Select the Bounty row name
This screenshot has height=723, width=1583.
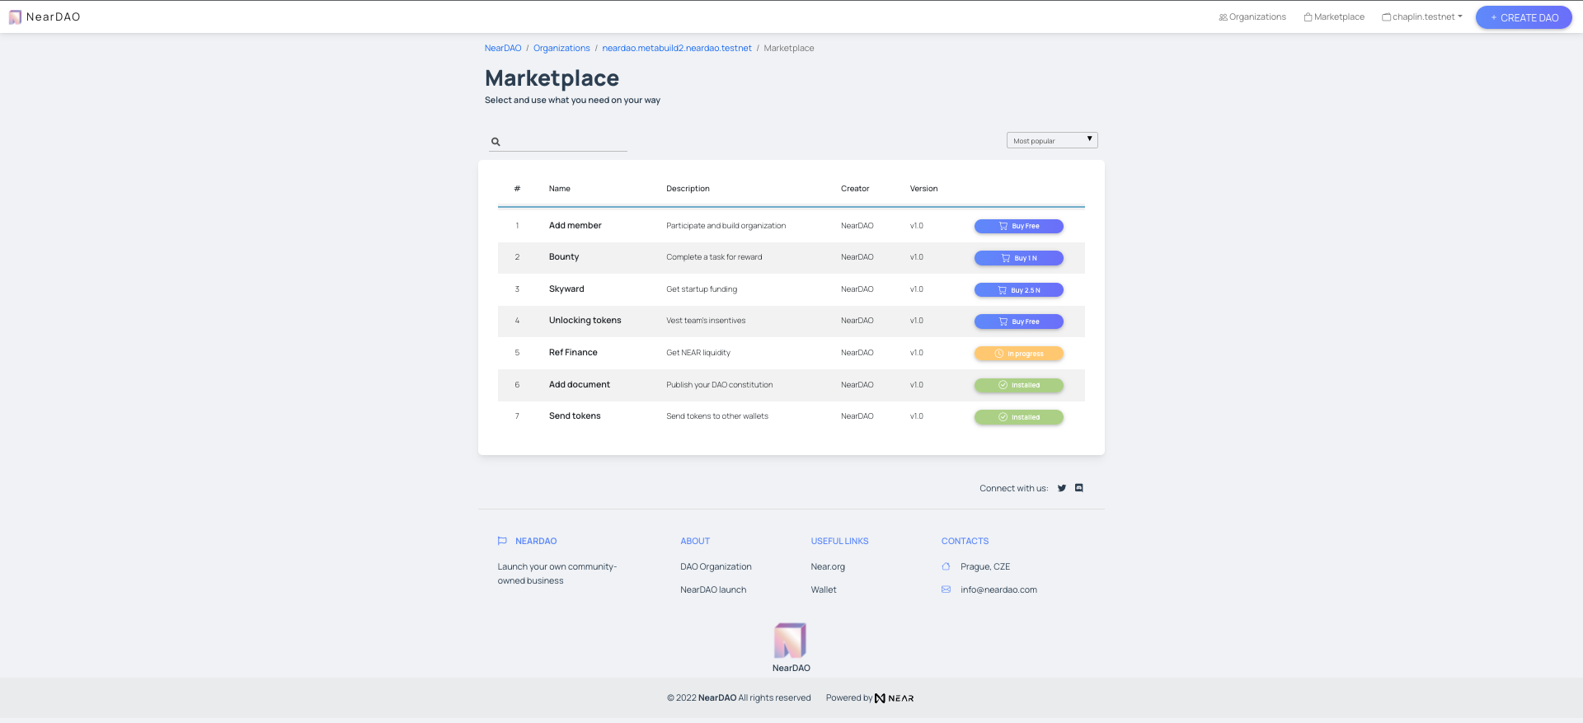click(x=564, y=257)
